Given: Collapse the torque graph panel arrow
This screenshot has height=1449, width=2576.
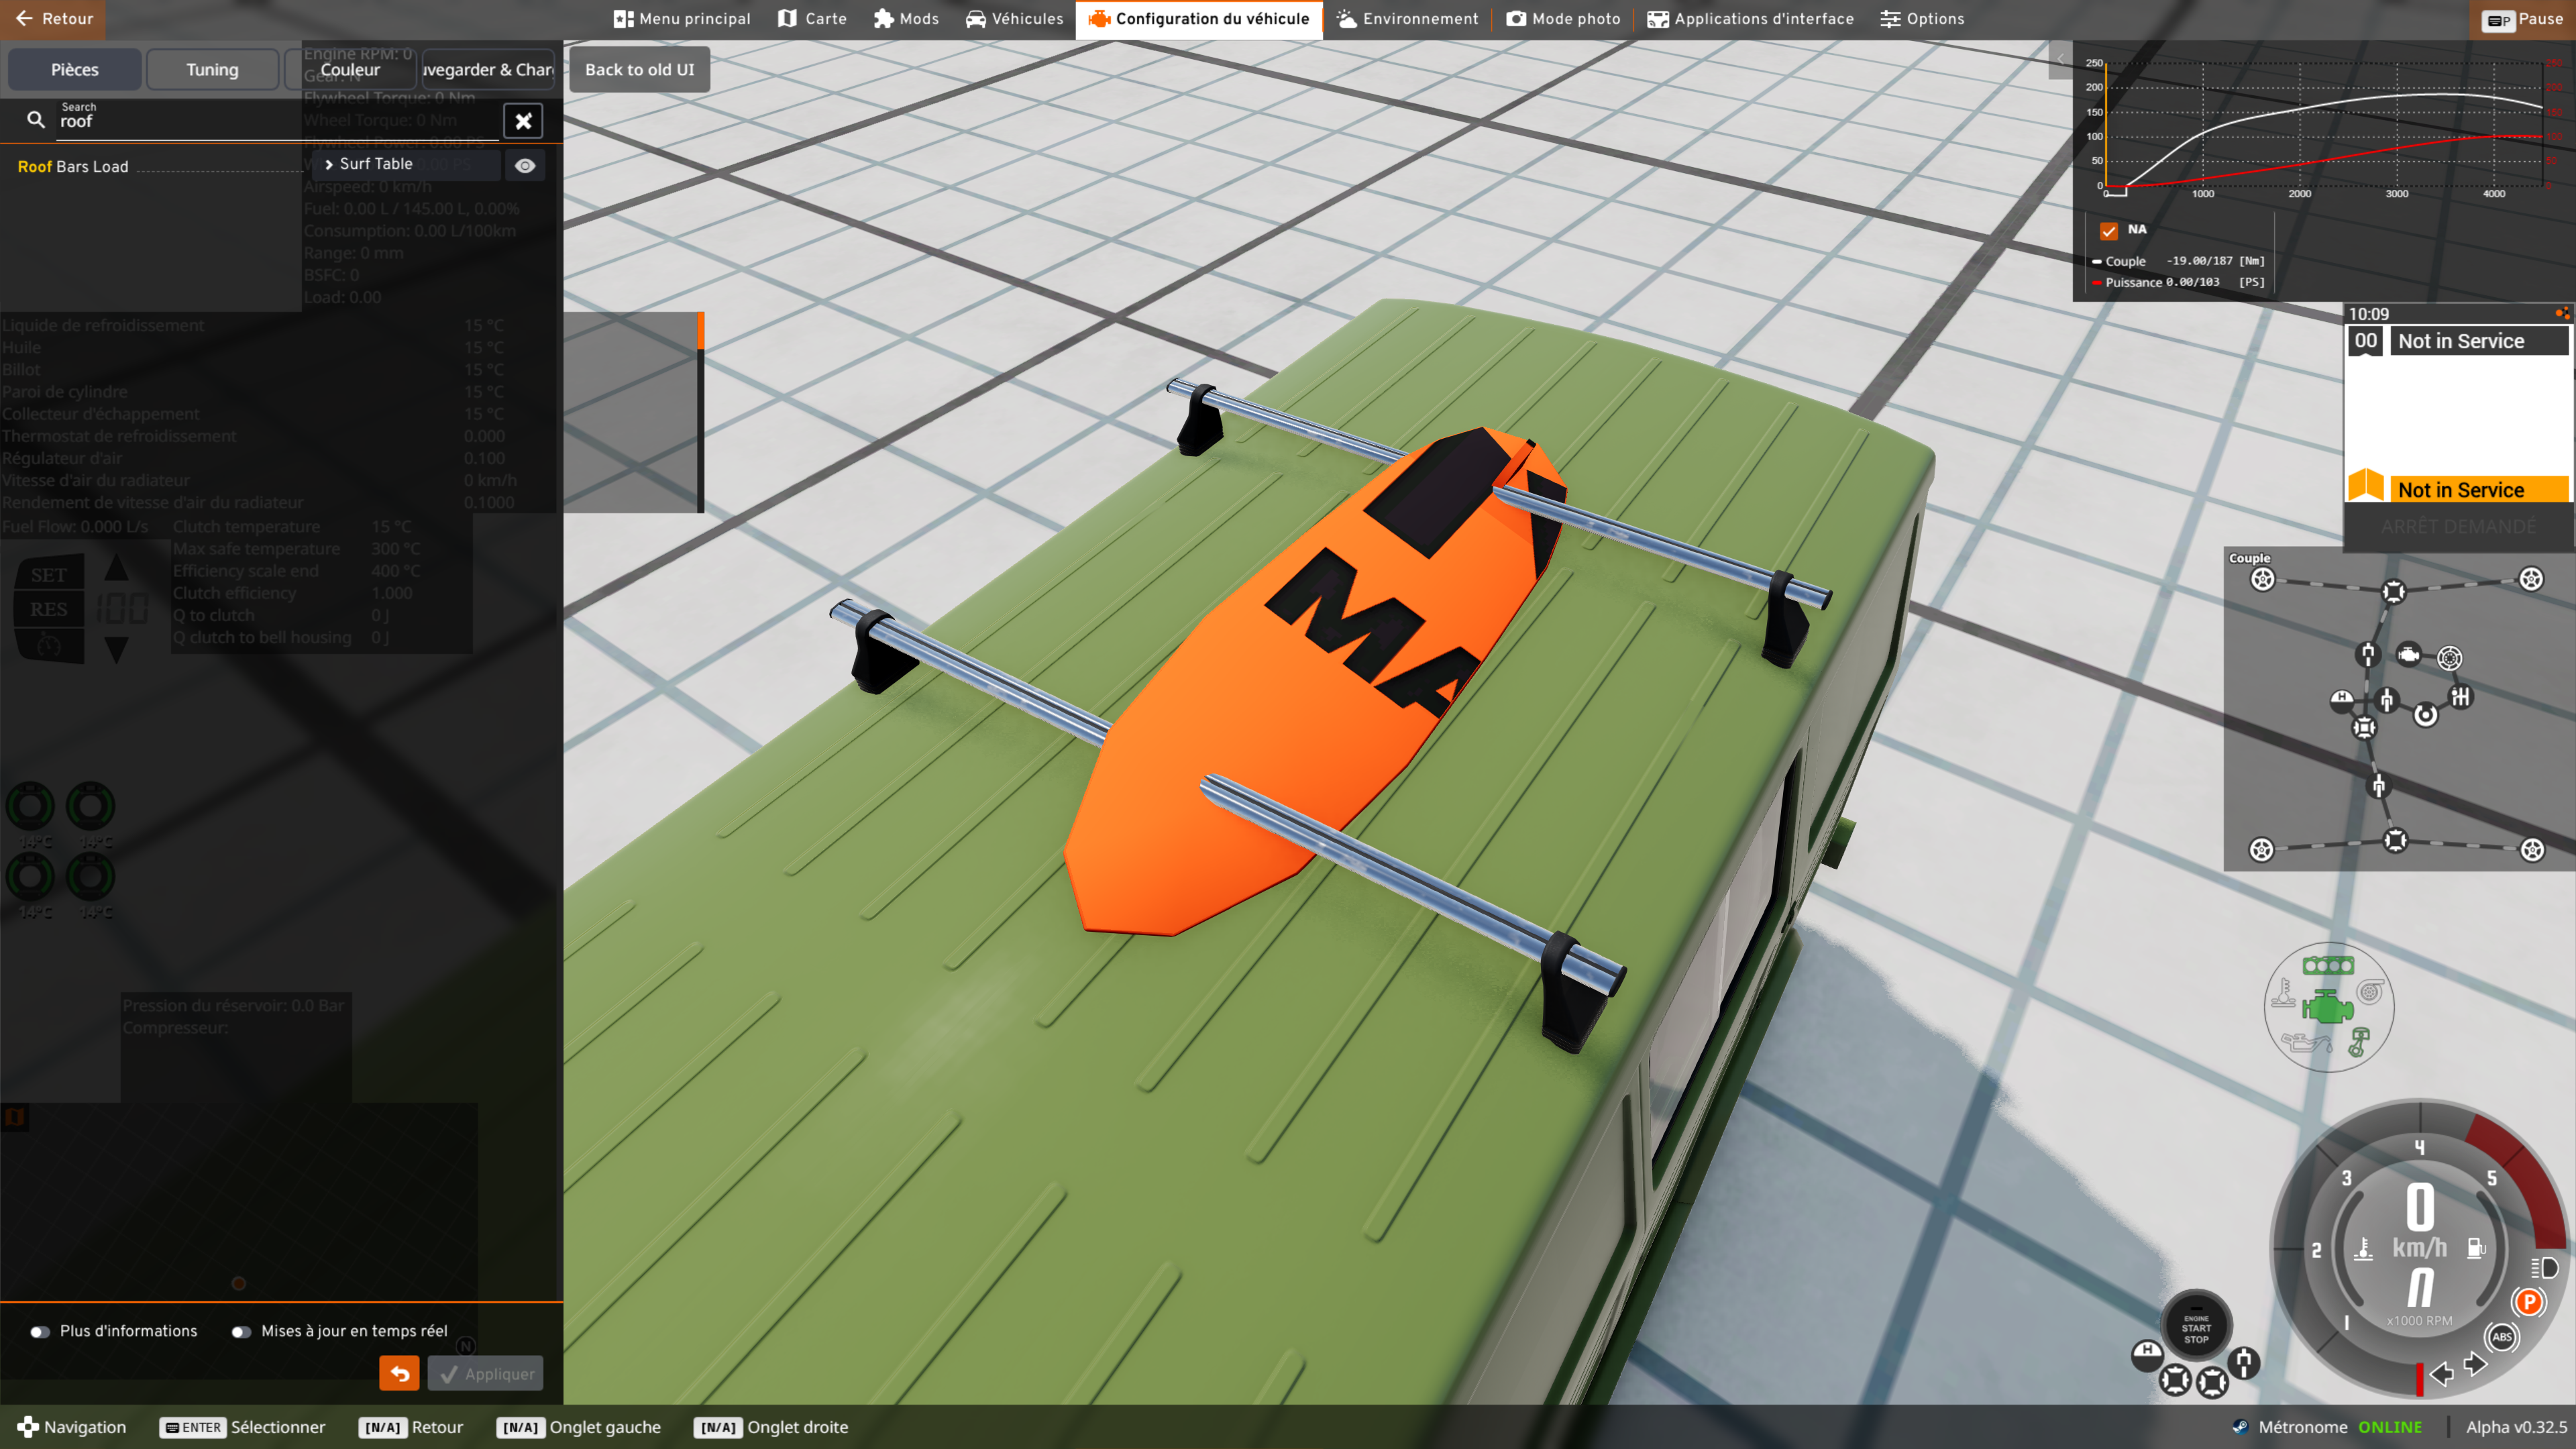Looking at the screenshot, I should point(2060,60).
